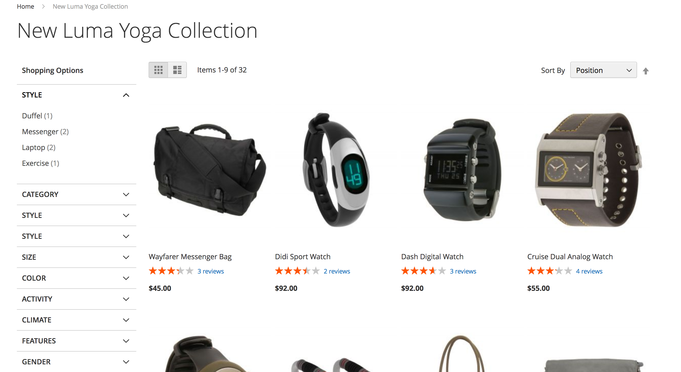Choose the Exercise style filter
The width and height of the screenshot is (681, 372).
(x=40, y=164)
